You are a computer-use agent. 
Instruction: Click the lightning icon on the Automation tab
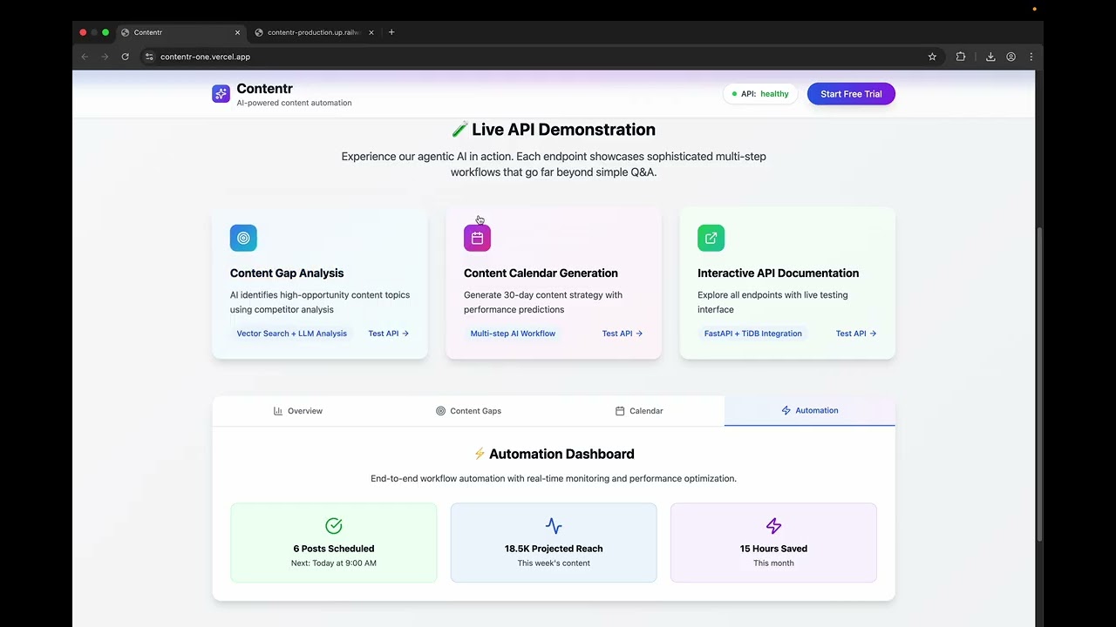click(784, 410)
